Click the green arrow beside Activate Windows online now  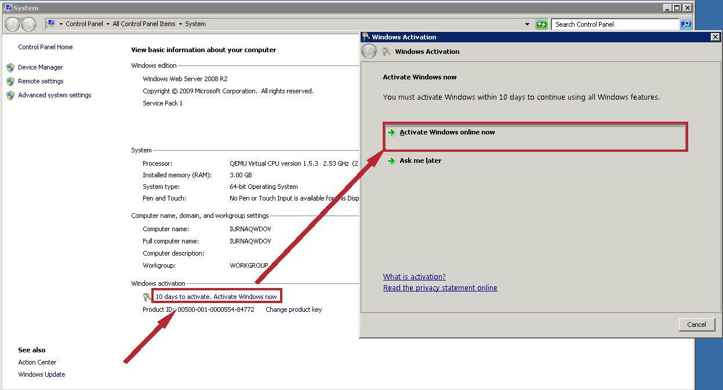coord(391,132)
